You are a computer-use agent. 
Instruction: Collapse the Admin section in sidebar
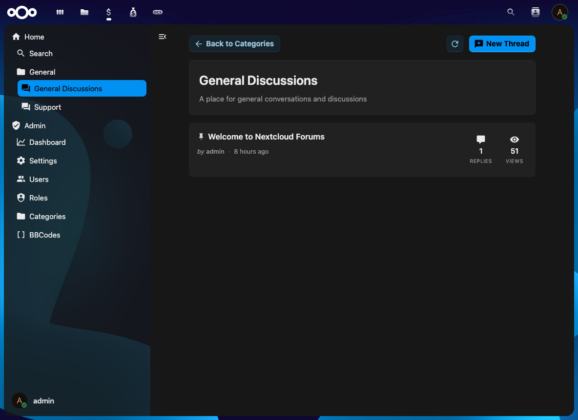pos(35,126)
